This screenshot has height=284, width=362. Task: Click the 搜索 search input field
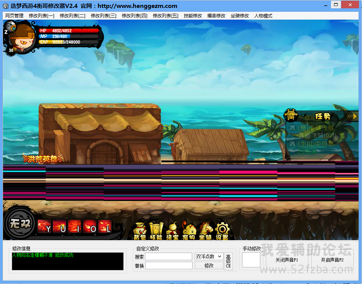(x=169, y=256)
